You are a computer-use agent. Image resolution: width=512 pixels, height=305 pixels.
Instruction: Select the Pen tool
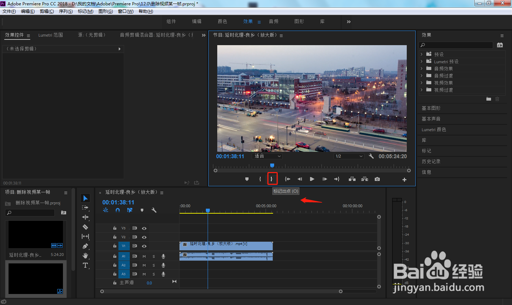pyautogui.click(x=85, y=246)
